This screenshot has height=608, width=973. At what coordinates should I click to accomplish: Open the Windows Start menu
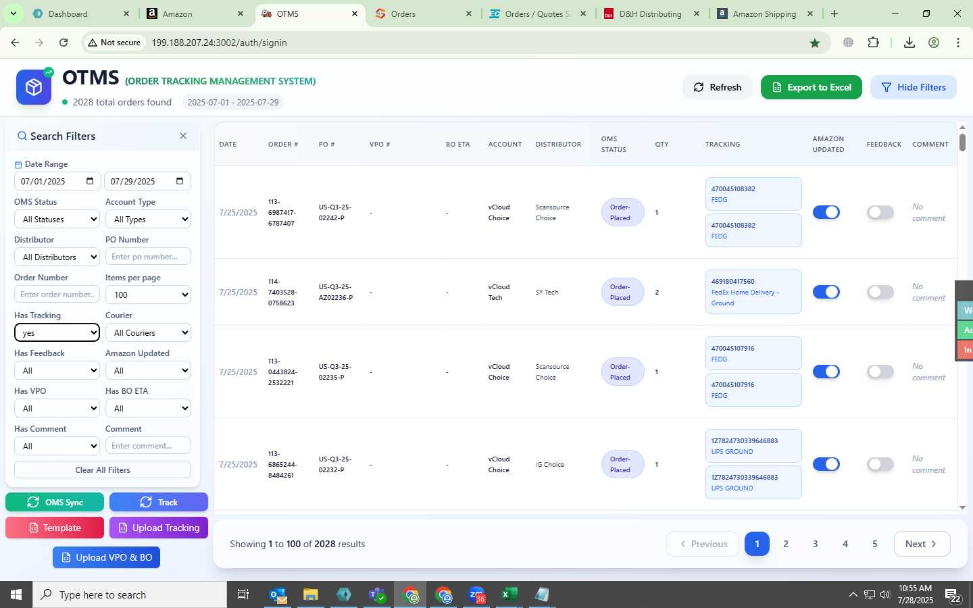pos(16,594)
